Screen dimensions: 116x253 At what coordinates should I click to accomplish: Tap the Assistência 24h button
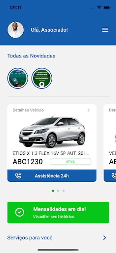tap(52, 176)
